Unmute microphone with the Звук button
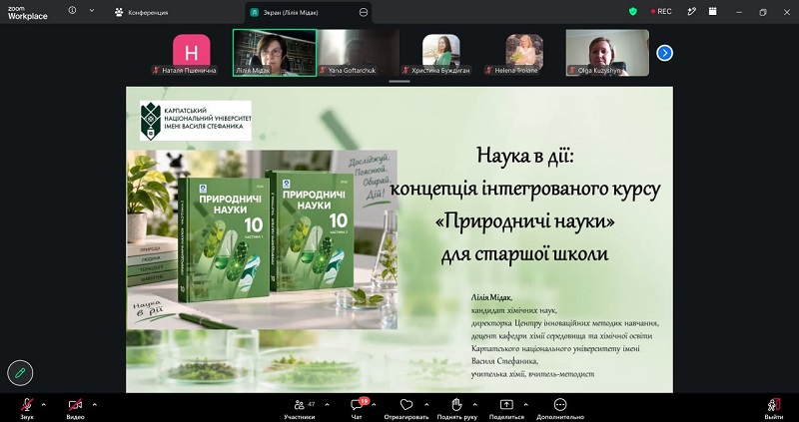The width and height of the screenshot is (799, 422). [x=27, y=408]
